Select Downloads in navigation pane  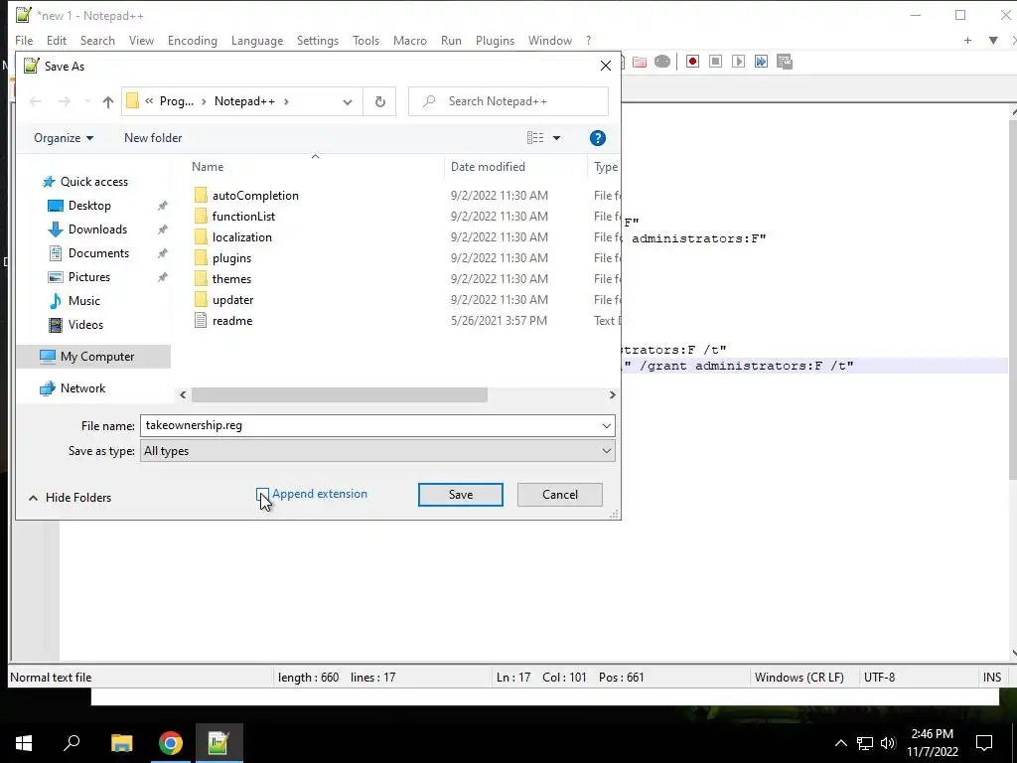pyautogui.click(x=97, y=229)
